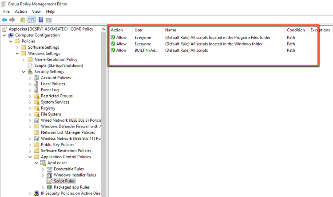Toggle Show/Hide Console Tree toolbar icon
Viewport: 333px width, 197px height.
tap(31, 20)
